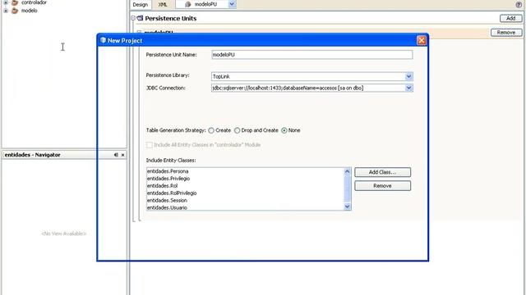Close the entidades - Navigator panel
Image resolution: width=526 pixels, height=295 pixels.
click(x=122, y=155)
